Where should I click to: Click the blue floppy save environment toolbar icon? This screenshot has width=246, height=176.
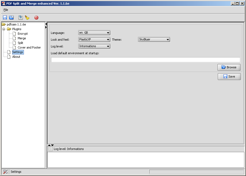click(5, 18)
